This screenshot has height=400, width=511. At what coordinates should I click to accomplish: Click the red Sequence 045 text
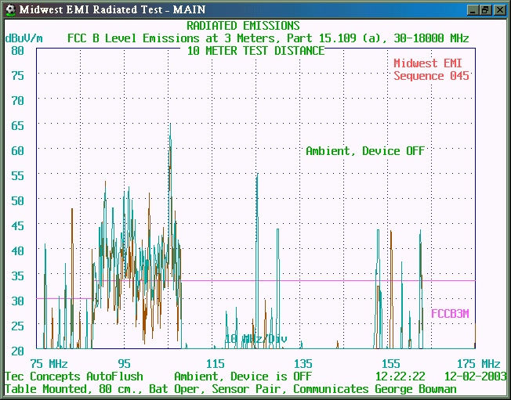[x=431, y=76]
